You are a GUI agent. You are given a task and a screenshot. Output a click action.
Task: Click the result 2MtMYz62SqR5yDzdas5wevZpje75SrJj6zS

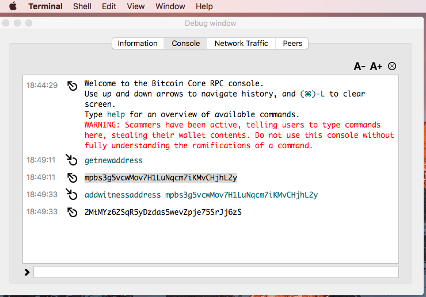[163, 212]
